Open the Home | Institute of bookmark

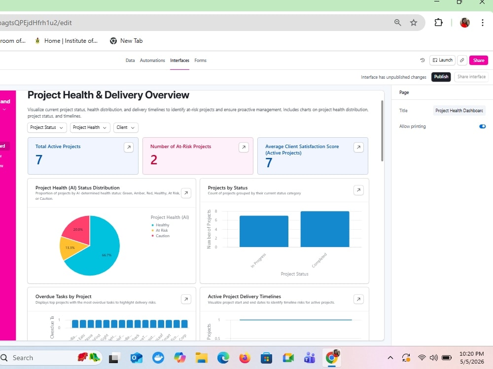[x=67, y=41]
